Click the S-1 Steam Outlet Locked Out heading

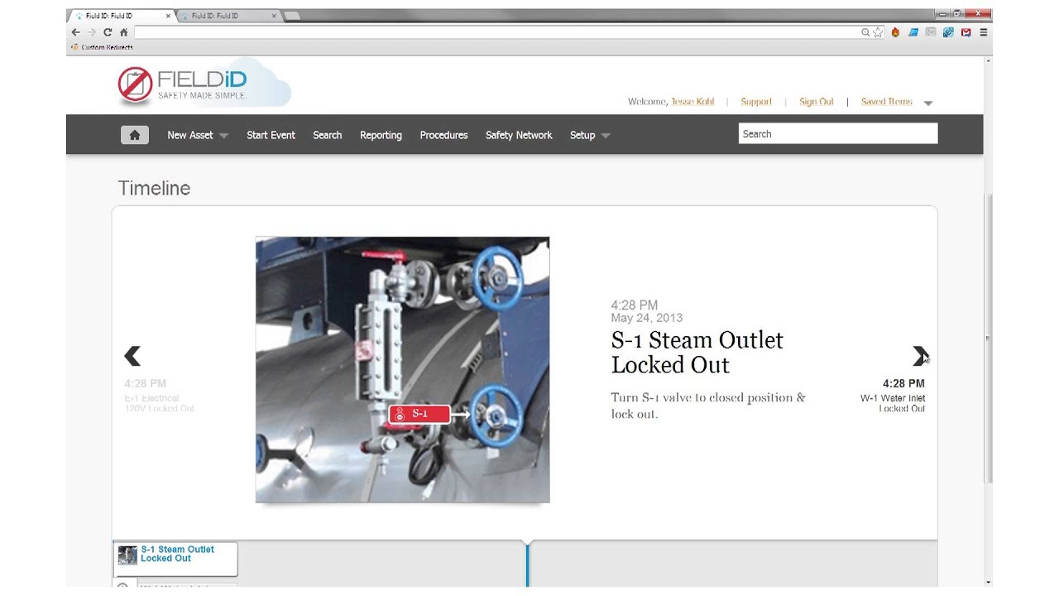[697, 352]
